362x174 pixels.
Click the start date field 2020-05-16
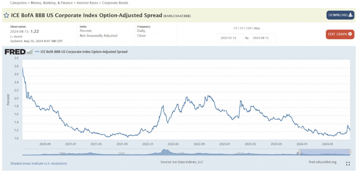tap(230, 38)
